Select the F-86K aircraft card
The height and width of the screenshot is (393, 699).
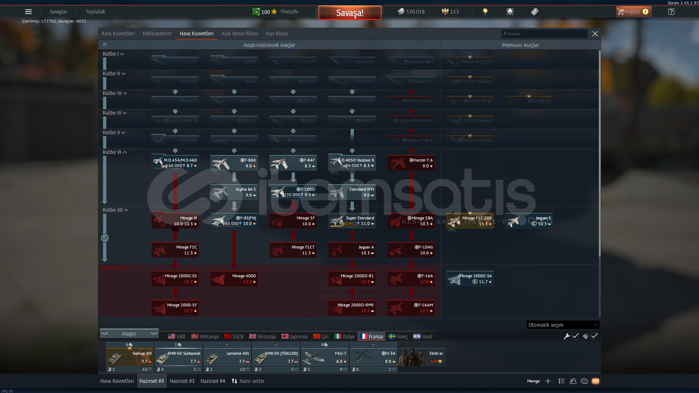click(234, 163)
